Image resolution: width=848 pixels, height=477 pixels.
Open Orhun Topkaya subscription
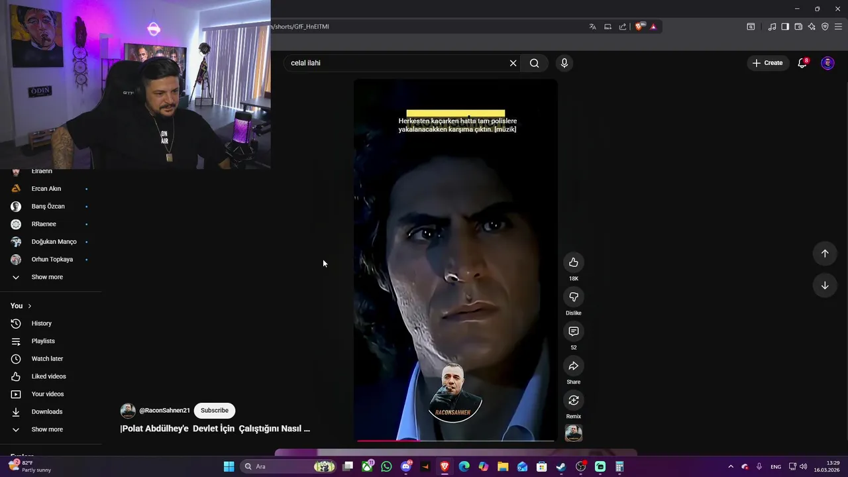click(51, 260)
